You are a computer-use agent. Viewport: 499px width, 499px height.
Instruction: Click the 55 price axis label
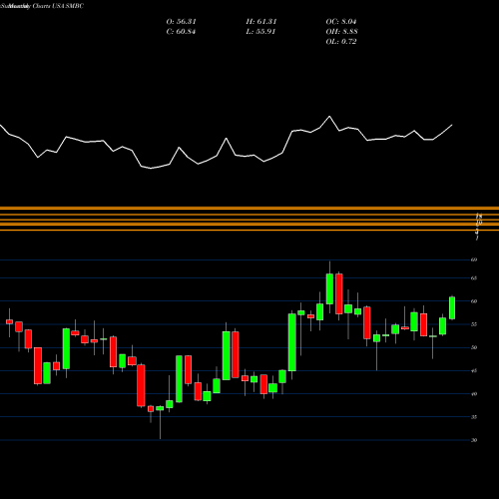474,324
